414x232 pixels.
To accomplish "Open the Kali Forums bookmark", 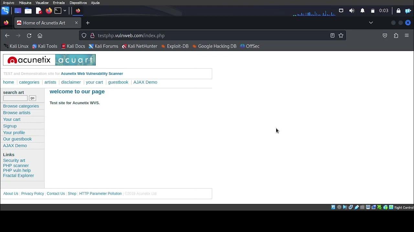I will click(103, 46).
